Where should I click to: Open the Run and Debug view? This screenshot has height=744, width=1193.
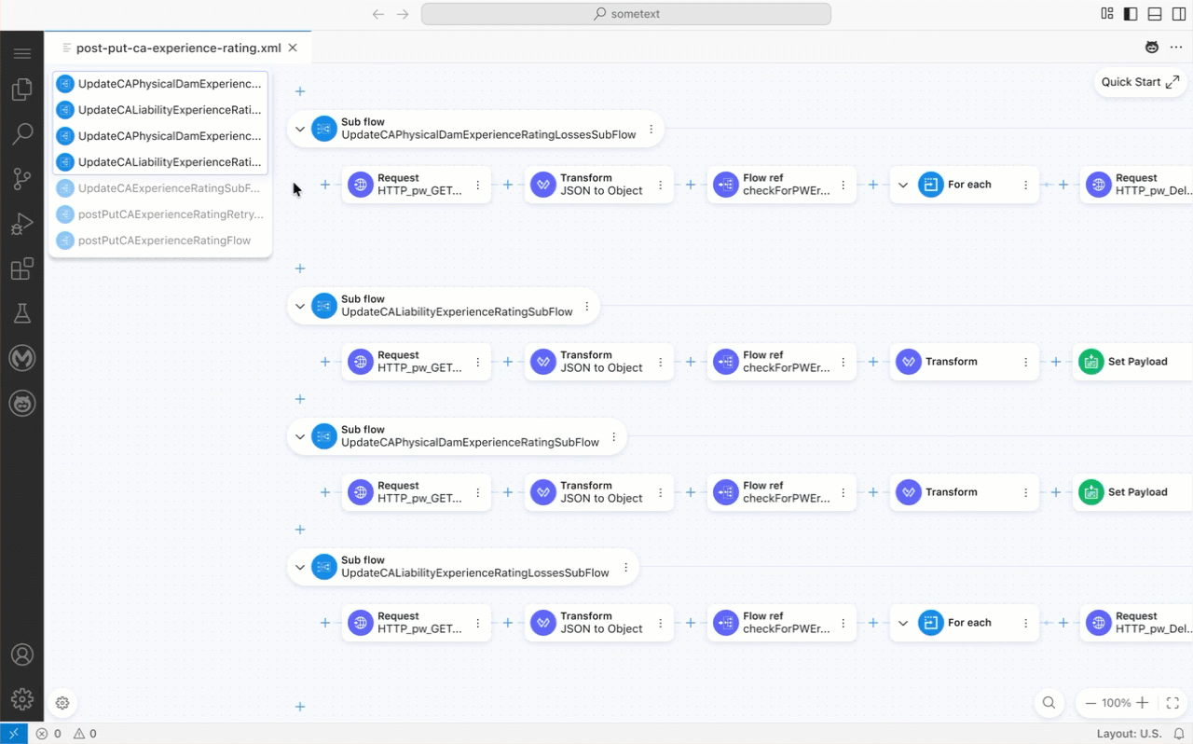(22, 224)
